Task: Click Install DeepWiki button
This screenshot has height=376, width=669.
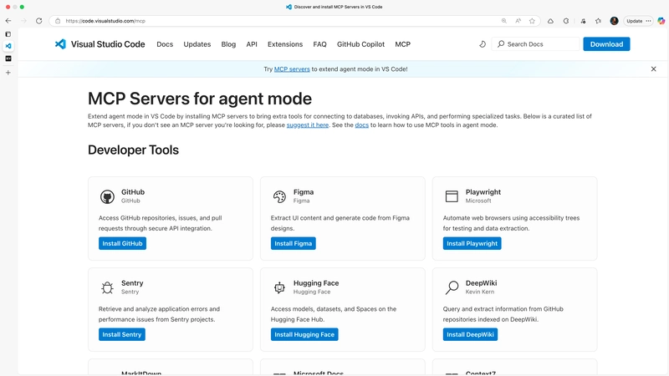Action: coord(470,335)
